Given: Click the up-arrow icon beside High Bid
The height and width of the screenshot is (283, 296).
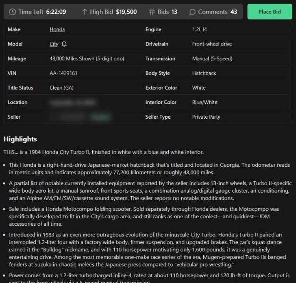Looking at the screenshot, I should click(x=84, y=12).
